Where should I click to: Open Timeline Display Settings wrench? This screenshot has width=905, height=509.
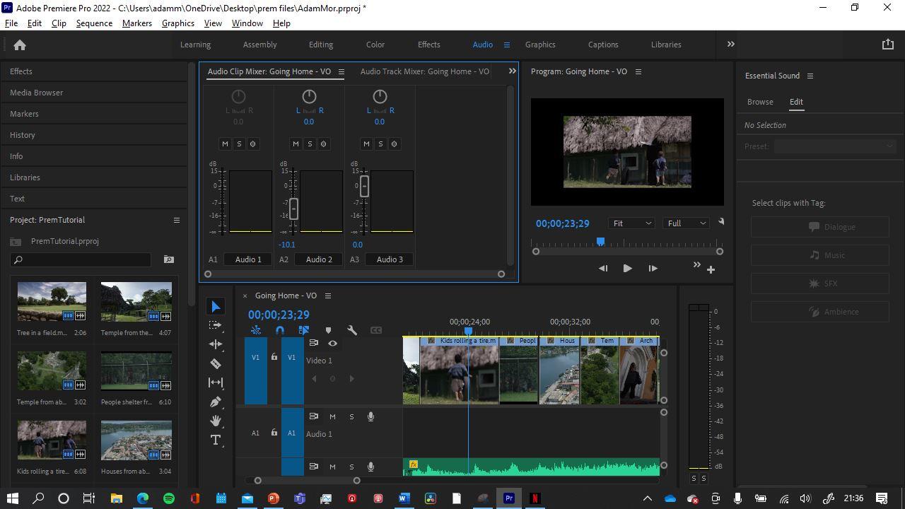point(352,330)
